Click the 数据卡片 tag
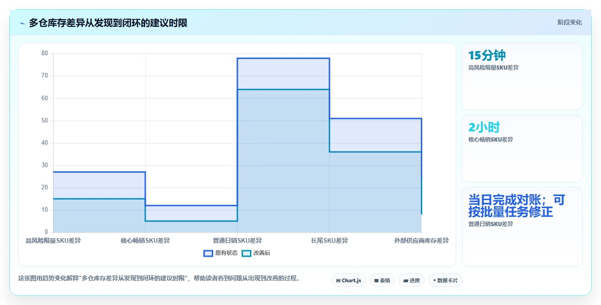The image size is (601, 305). point(446,280)
